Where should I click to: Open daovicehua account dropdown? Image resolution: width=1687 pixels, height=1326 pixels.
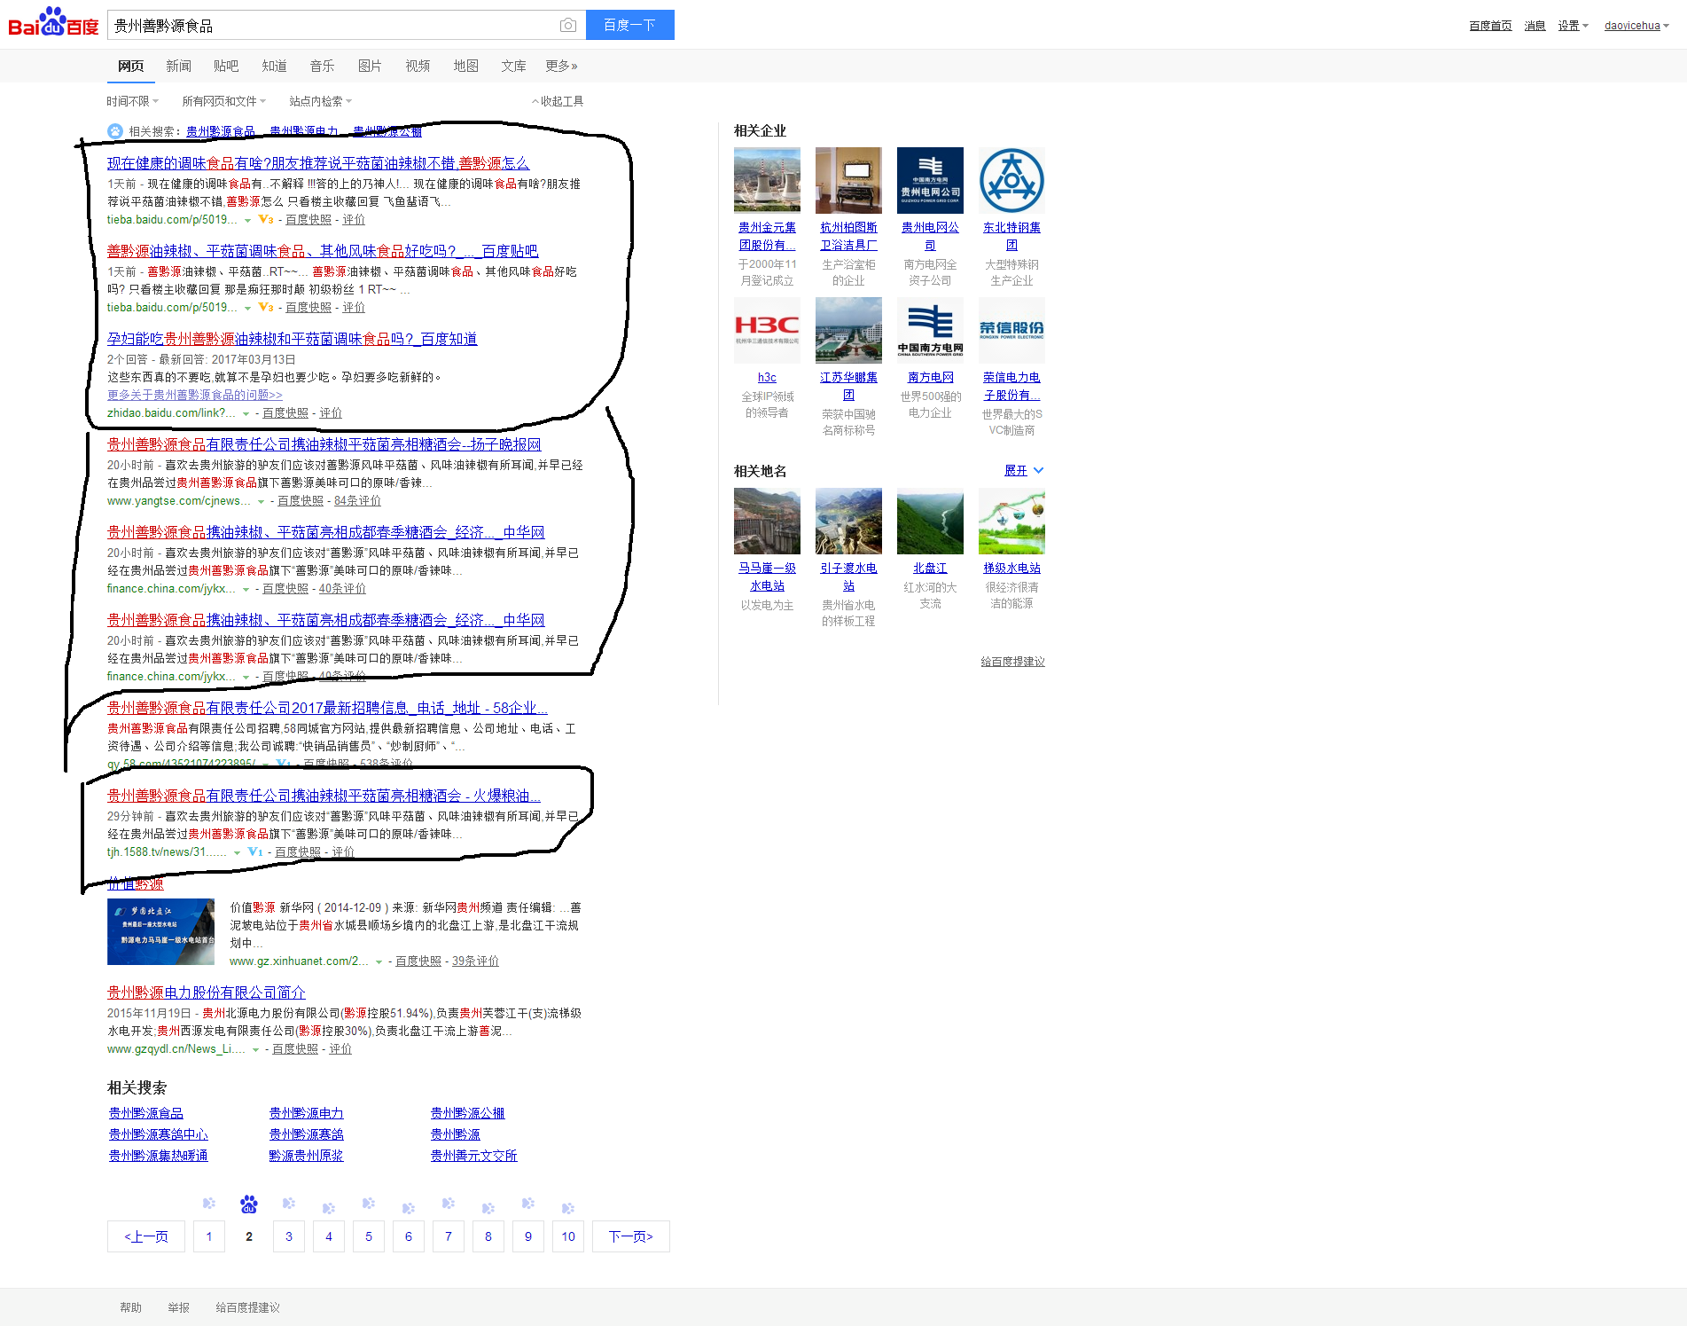point(1636,26)
